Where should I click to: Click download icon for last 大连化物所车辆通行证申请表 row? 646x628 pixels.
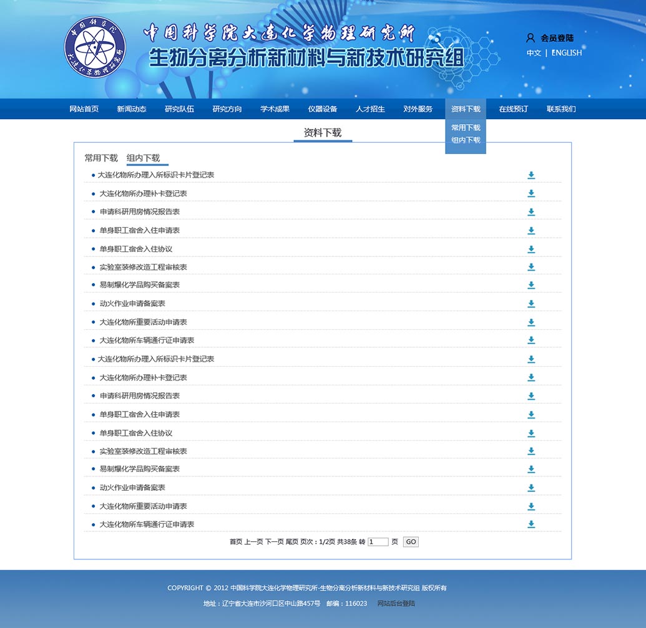[x=531, y=524]
